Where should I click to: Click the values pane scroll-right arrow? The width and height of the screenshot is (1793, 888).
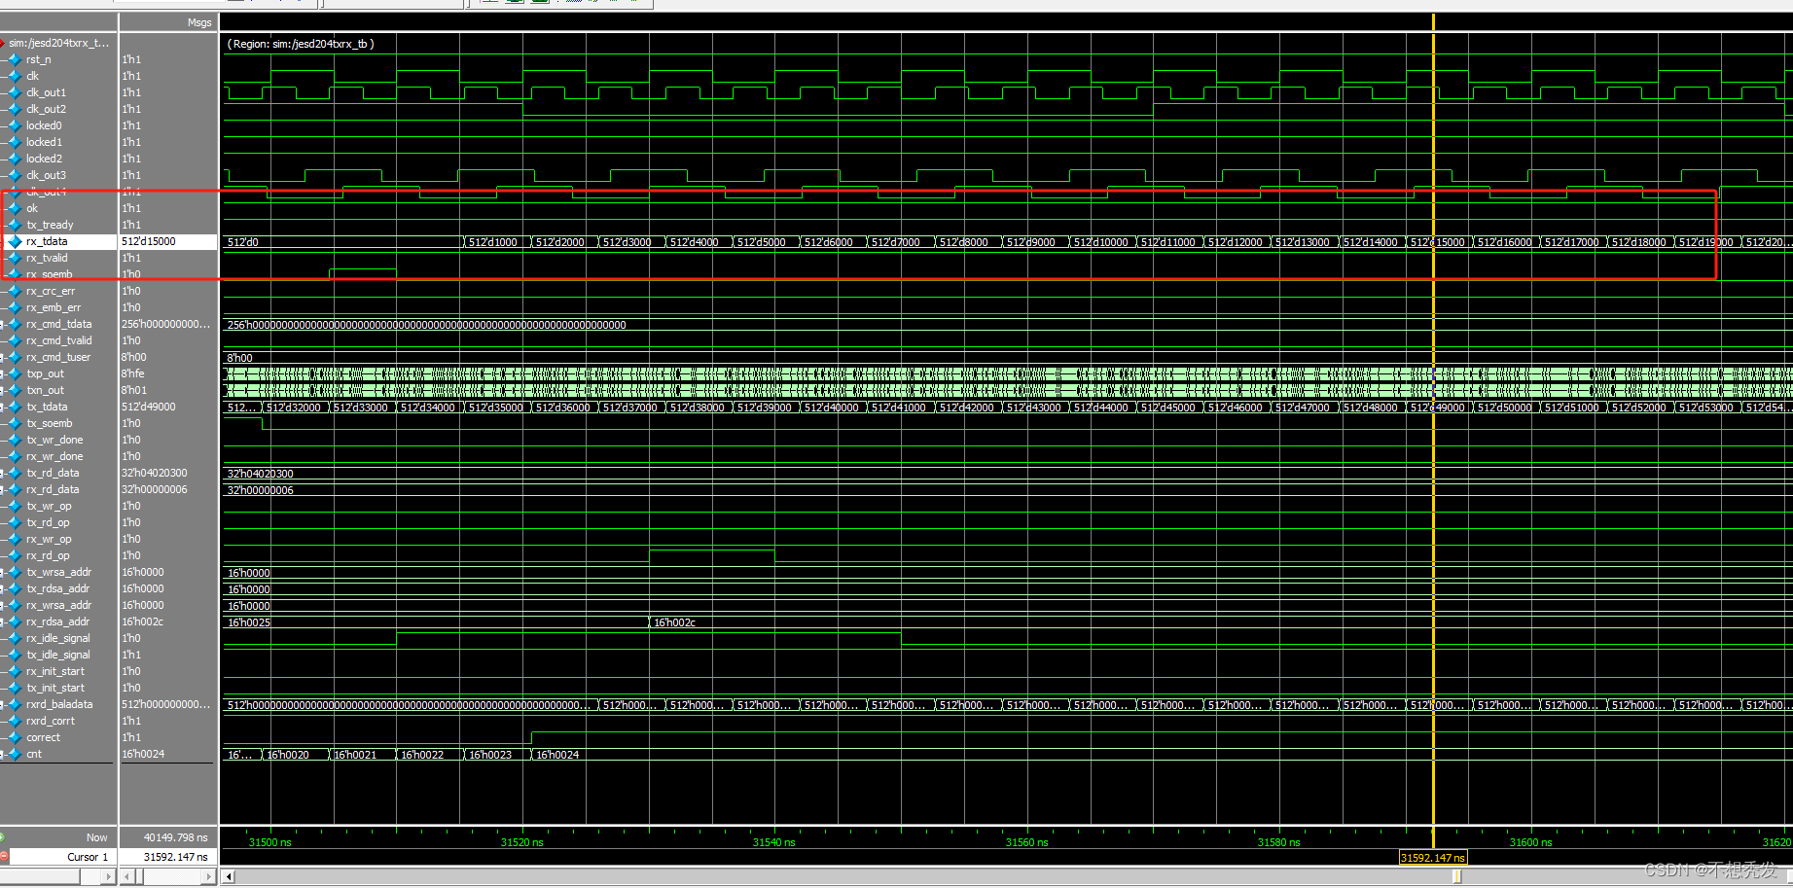click(209, 876)
